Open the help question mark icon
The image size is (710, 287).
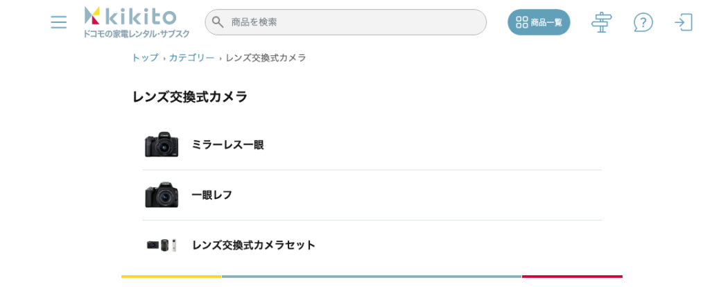point(643,22)
